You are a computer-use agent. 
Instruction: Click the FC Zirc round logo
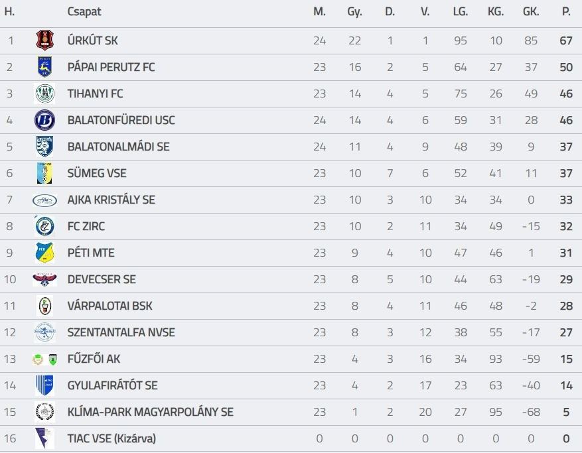point(44,226)
